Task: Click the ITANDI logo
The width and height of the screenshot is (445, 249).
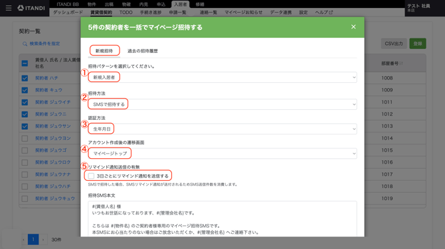Action: [31, 8]
